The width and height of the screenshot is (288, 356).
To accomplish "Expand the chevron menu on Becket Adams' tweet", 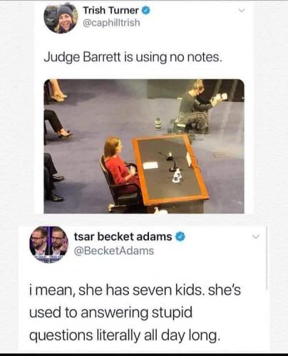I will [256, 236].
